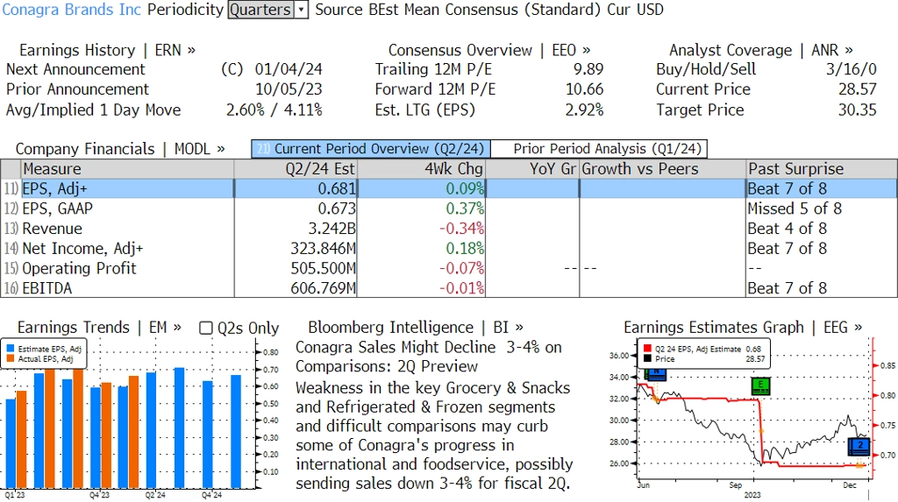Open Consensus Overview EEO link

coord(489,50)
